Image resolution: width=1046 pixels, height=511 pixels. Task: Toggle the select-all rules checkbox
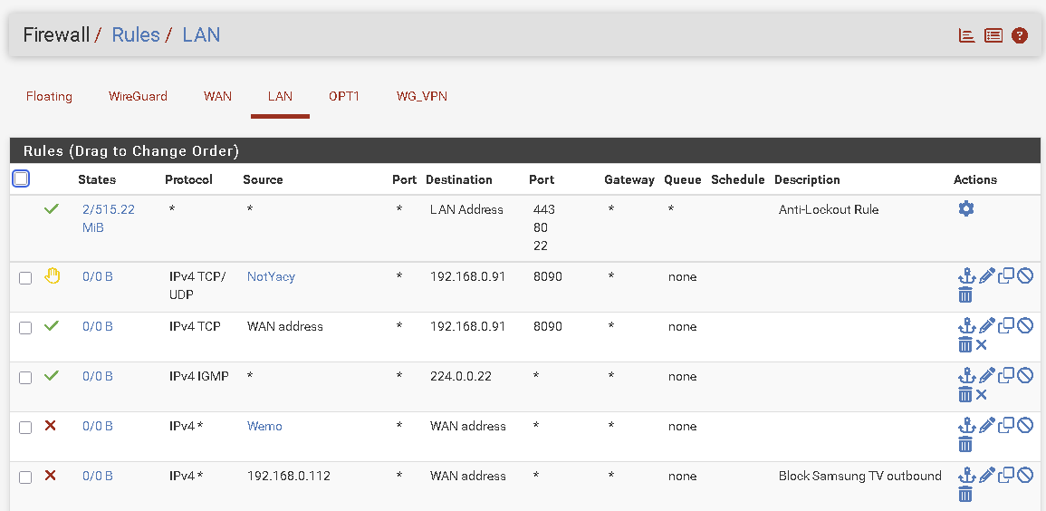click(x=21, y=178)
